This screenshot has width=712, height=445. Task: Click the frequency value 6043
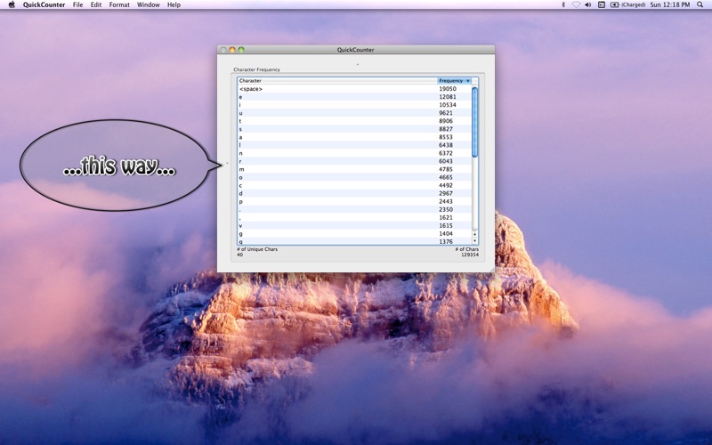[446, 161]
